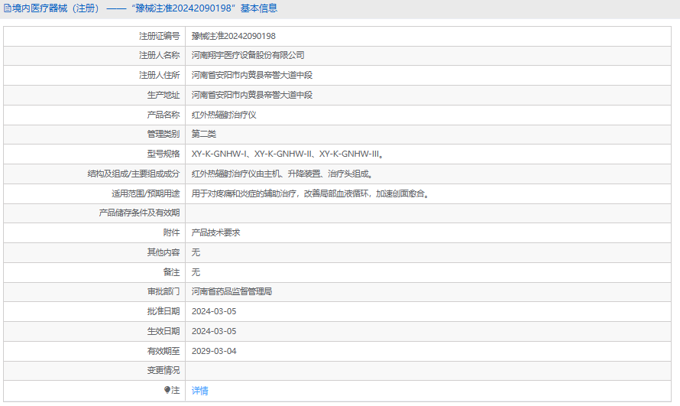Select the date in the 批准日期 row
680x406 pixels.
214,311
